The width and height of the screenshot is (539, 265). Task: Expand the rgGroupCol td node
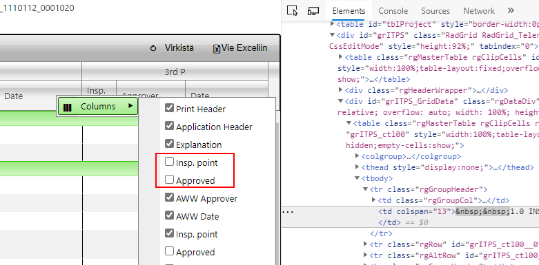pyautogui.click(x=374, y=200)
